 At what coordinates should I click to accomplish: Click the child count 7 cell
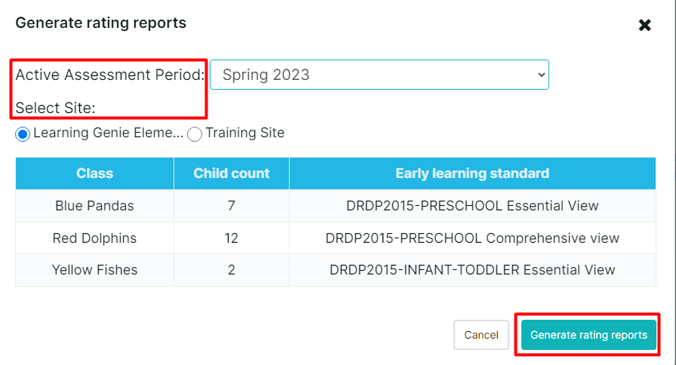point(231,206)
